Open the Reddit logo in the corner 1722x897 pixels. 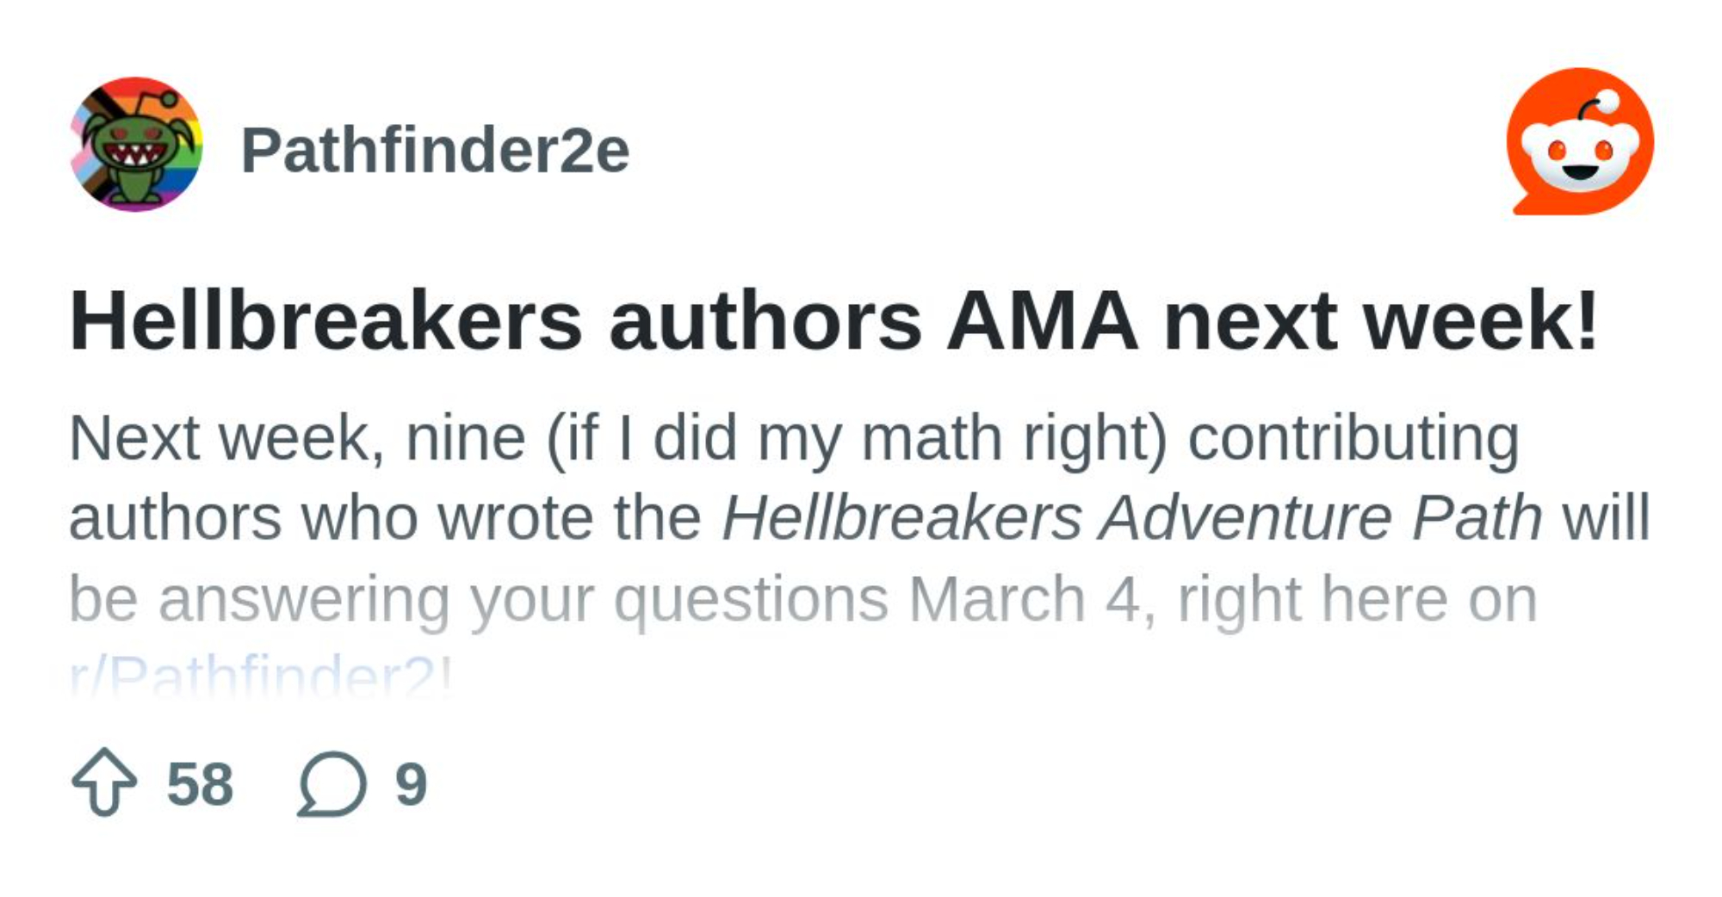[x=1580, y=142]
